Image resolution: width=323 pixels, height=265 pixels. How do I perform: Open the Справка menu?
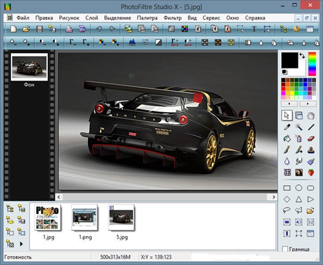coord(255,18)
